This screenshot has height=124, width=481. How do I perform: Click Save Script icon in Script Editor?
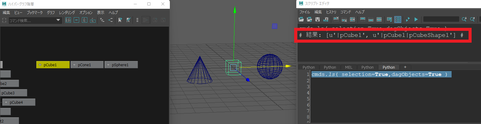(318, 19)
